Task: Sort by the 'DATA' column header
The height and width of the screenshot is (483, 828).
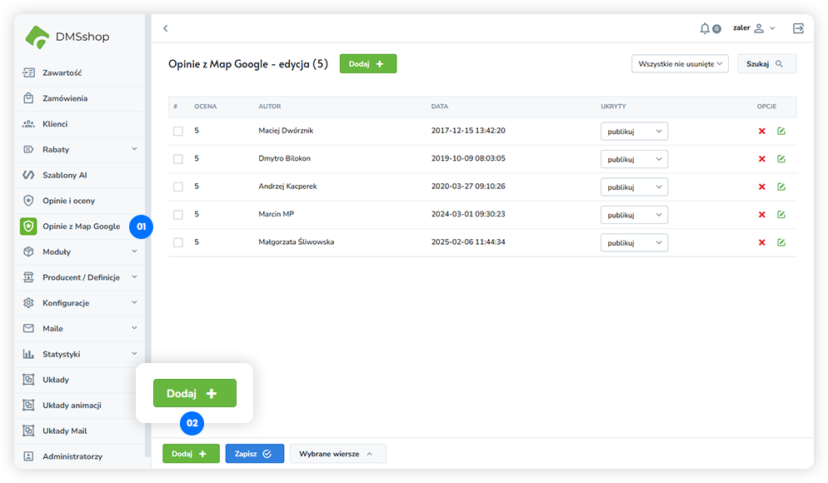Action: (440, 107)
